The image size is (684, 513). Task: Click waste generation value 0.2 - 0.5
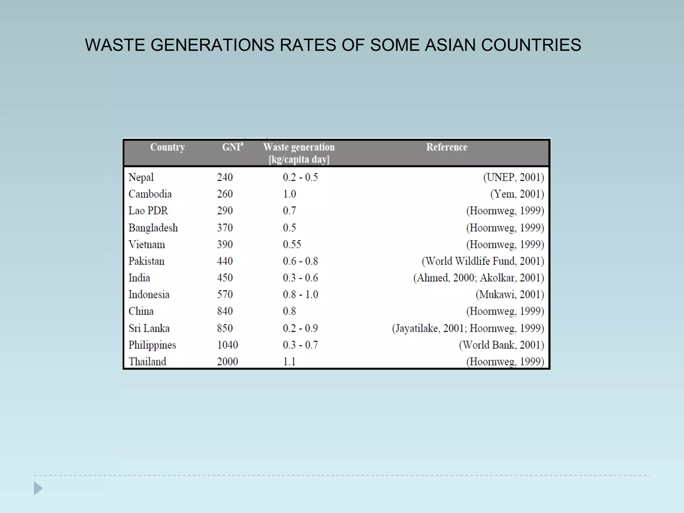[300, 177]
